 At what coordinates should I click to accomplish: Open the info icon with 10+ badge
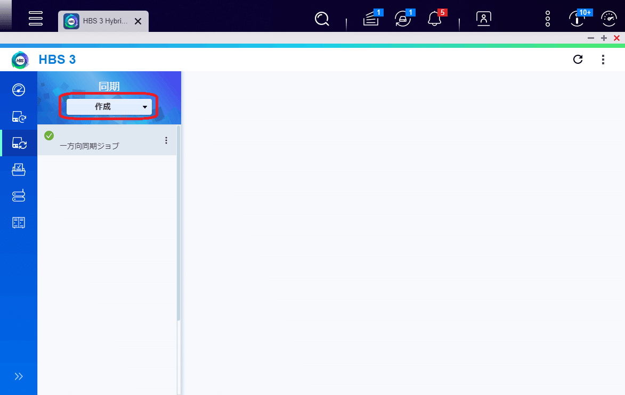click(578, 18)
